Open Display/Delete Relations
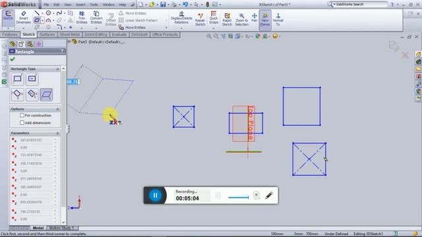Image resolution: width=422 pixels, height=237 pixels. coord(181,18)
